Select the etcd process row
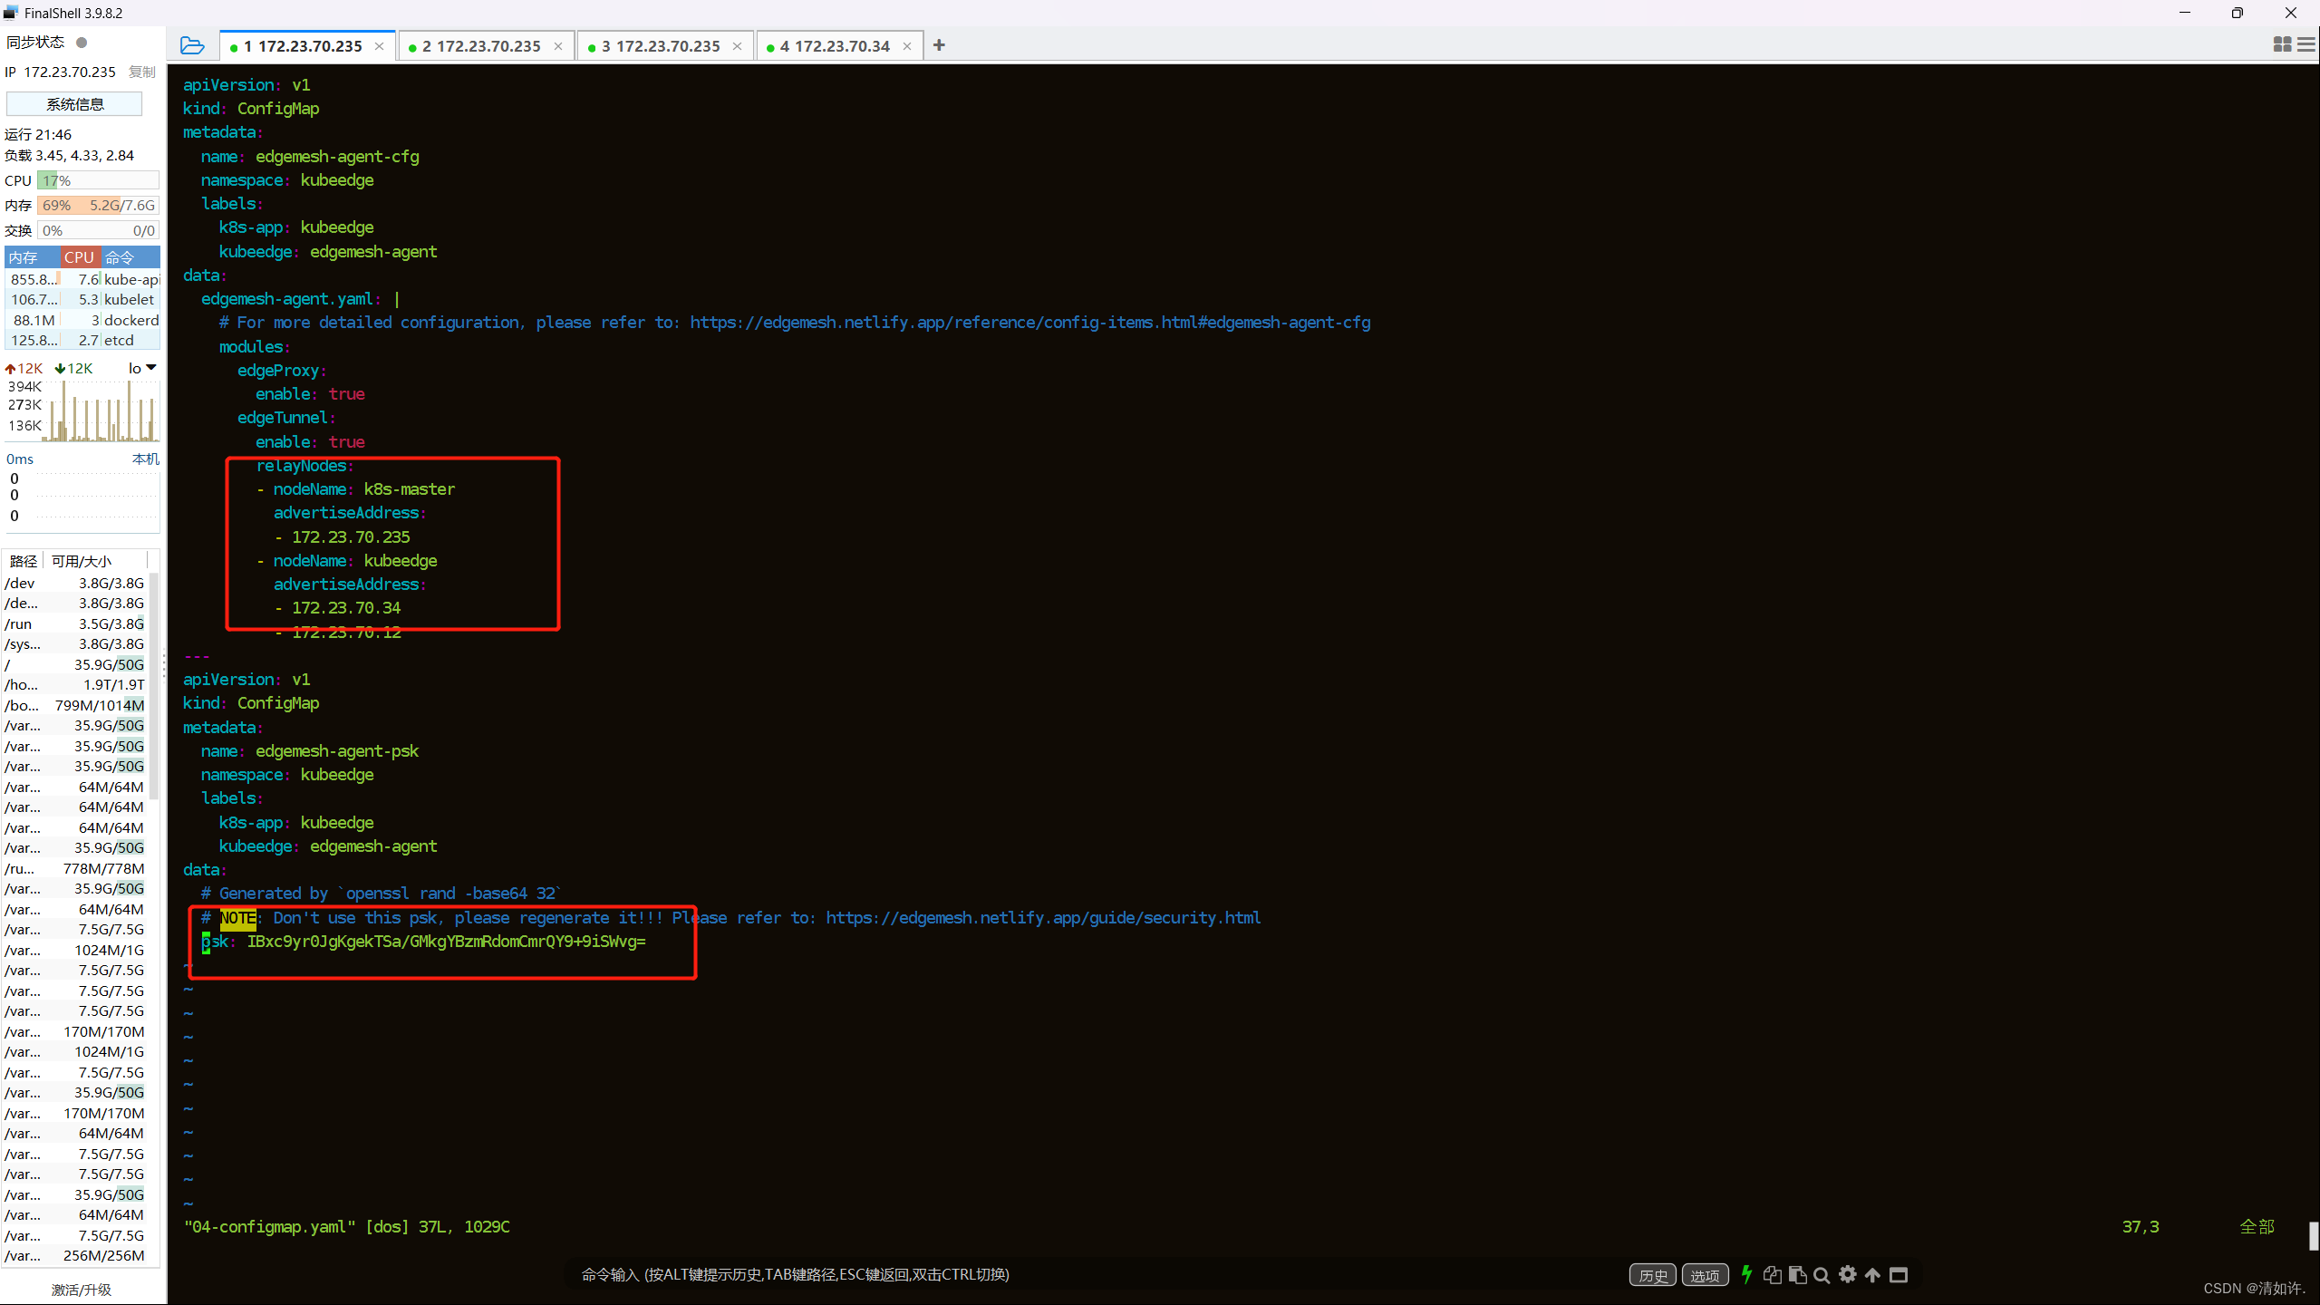This screenshot has width=2320, height=1305. click(82, 340)
